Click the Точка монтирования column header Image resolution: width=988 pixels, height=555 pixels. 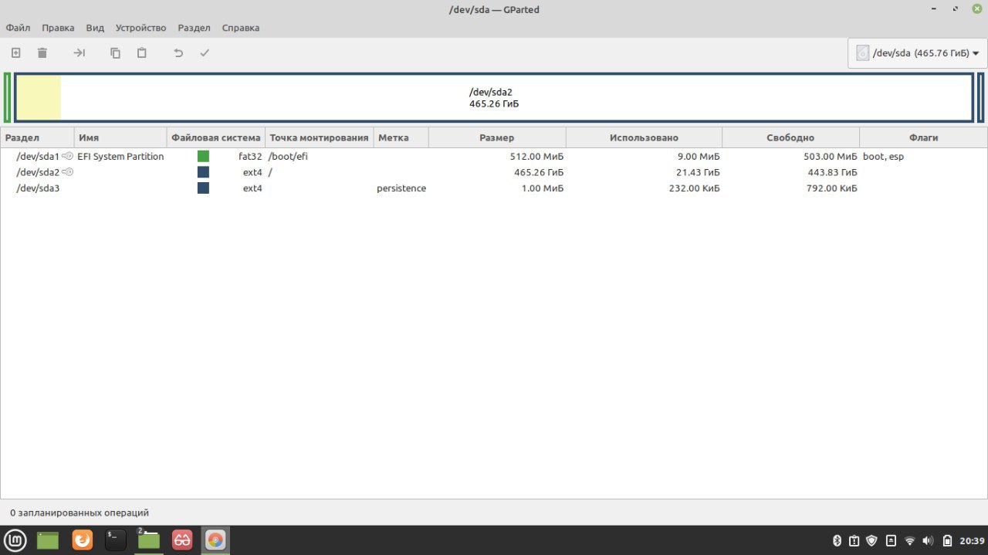[x=319, y=137]
